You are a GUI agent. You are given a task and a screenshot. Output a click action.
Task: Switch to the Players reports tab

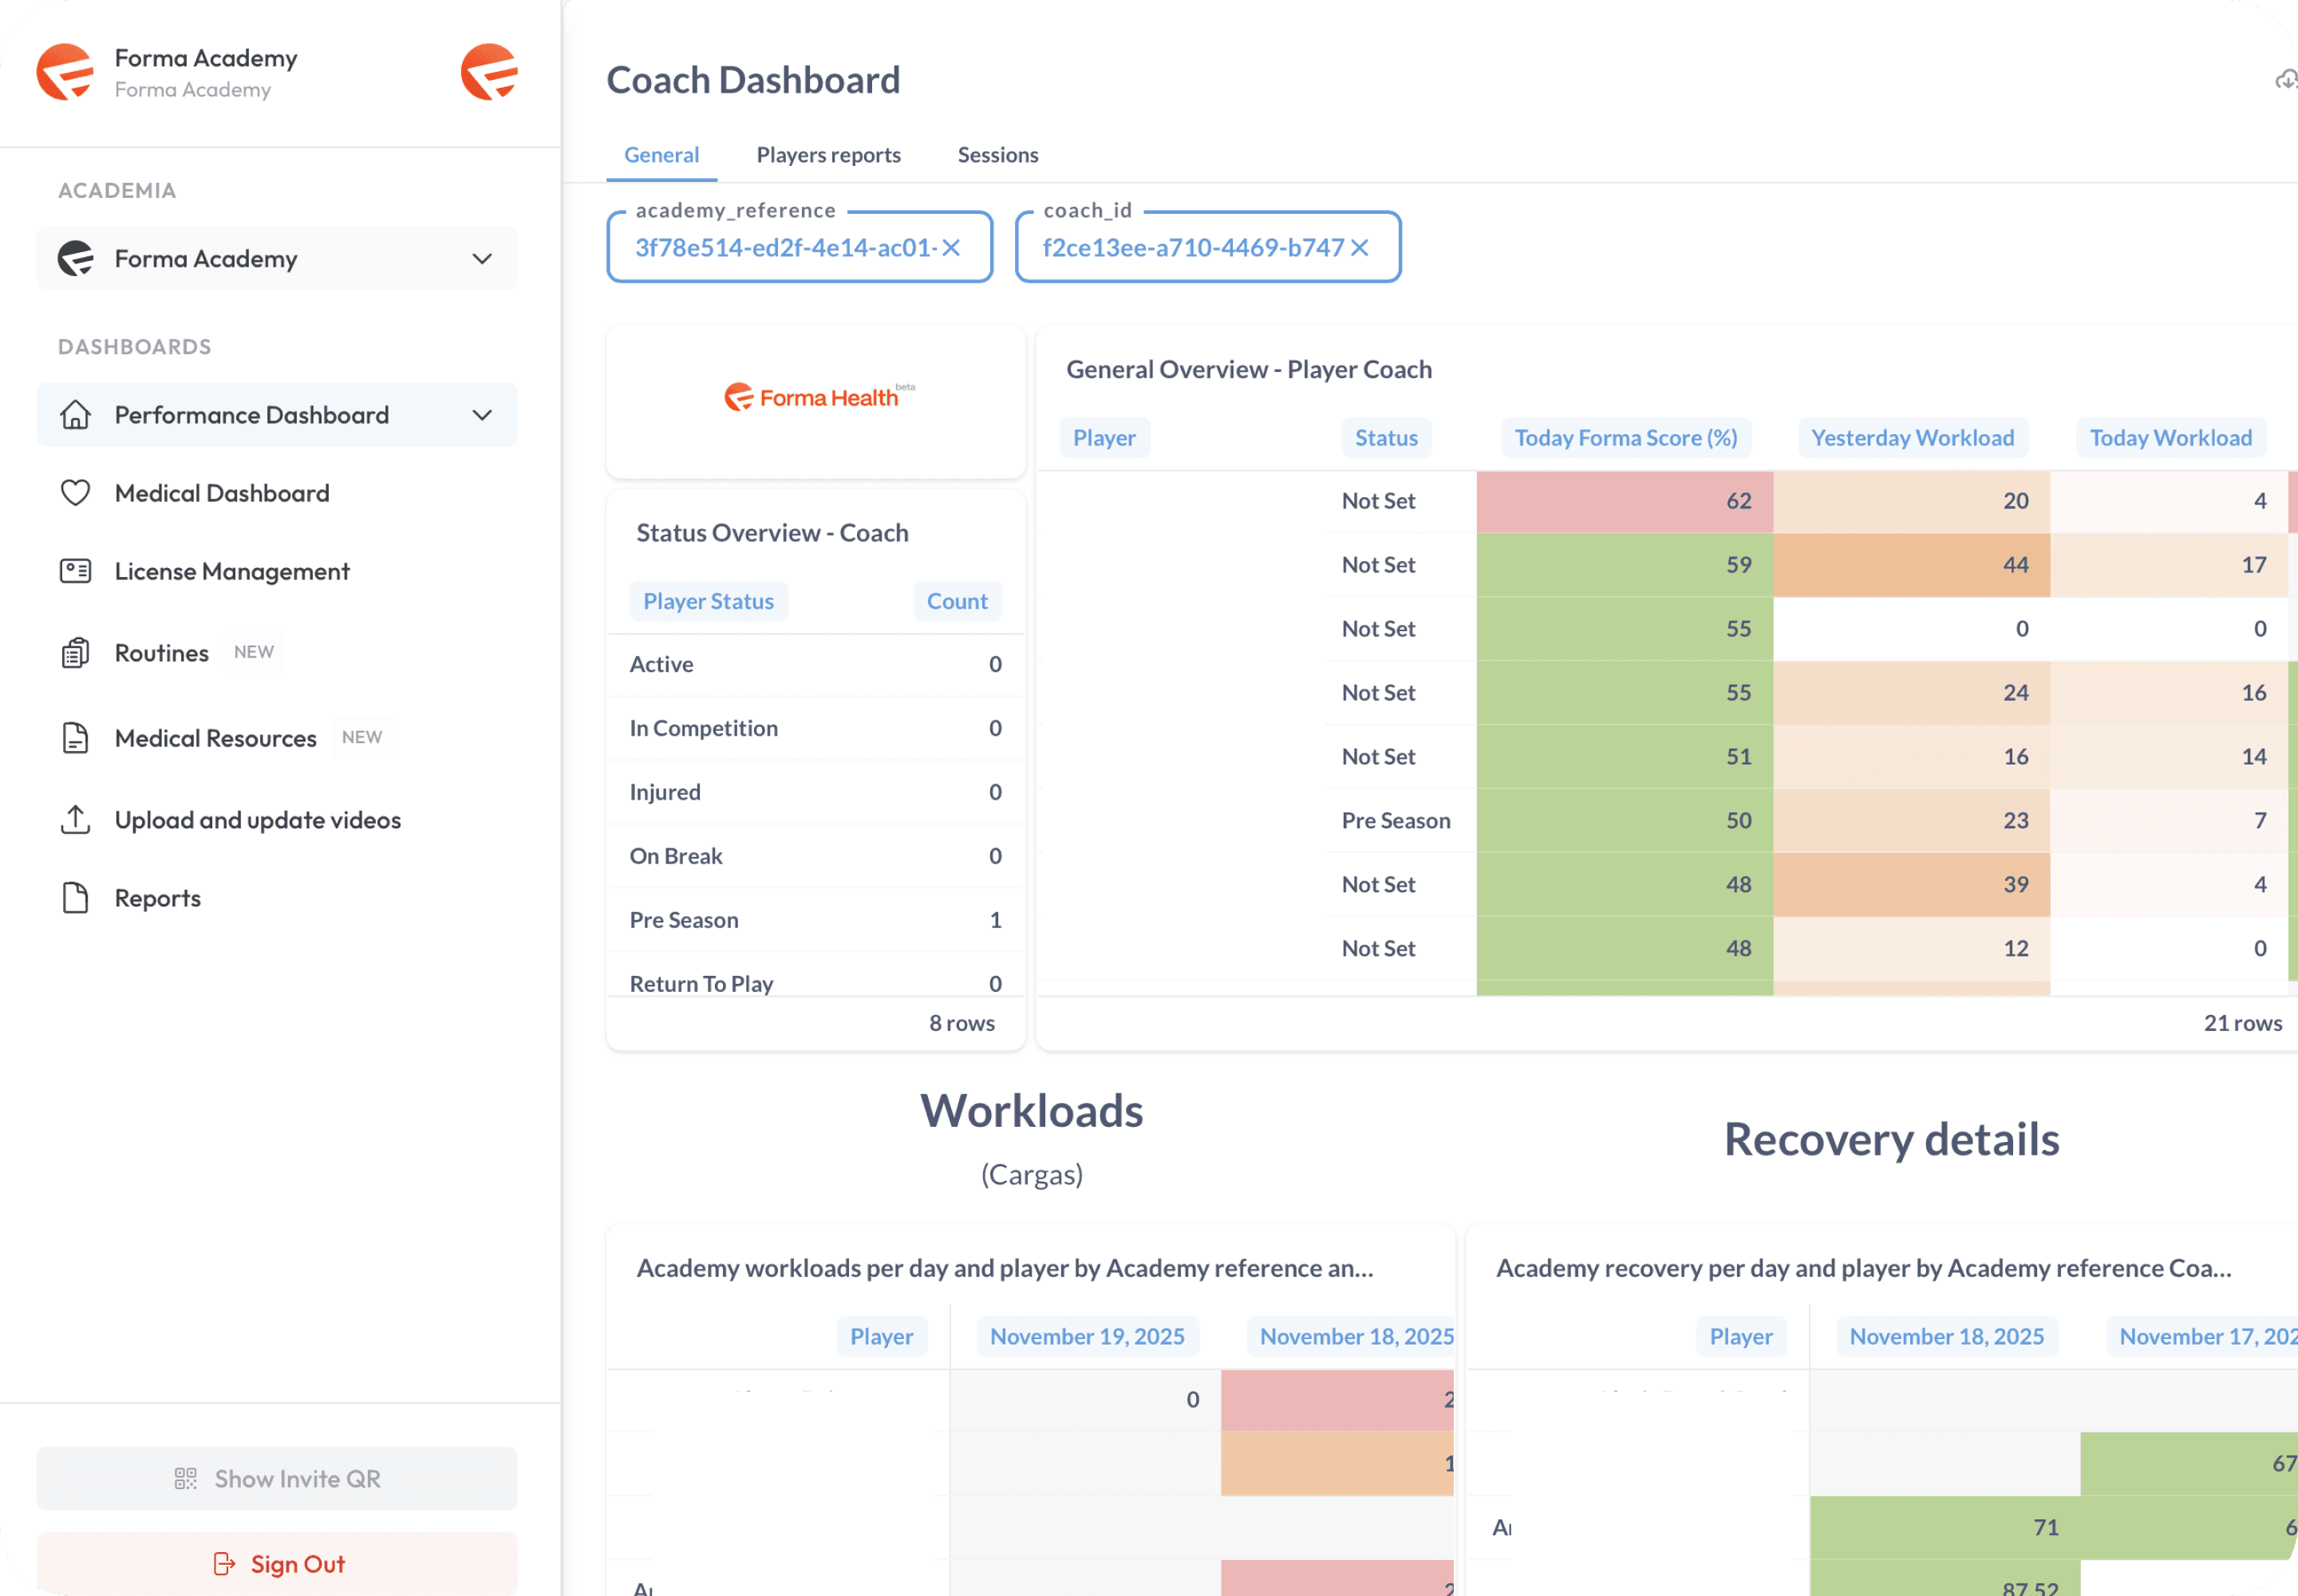coord(828,155)
